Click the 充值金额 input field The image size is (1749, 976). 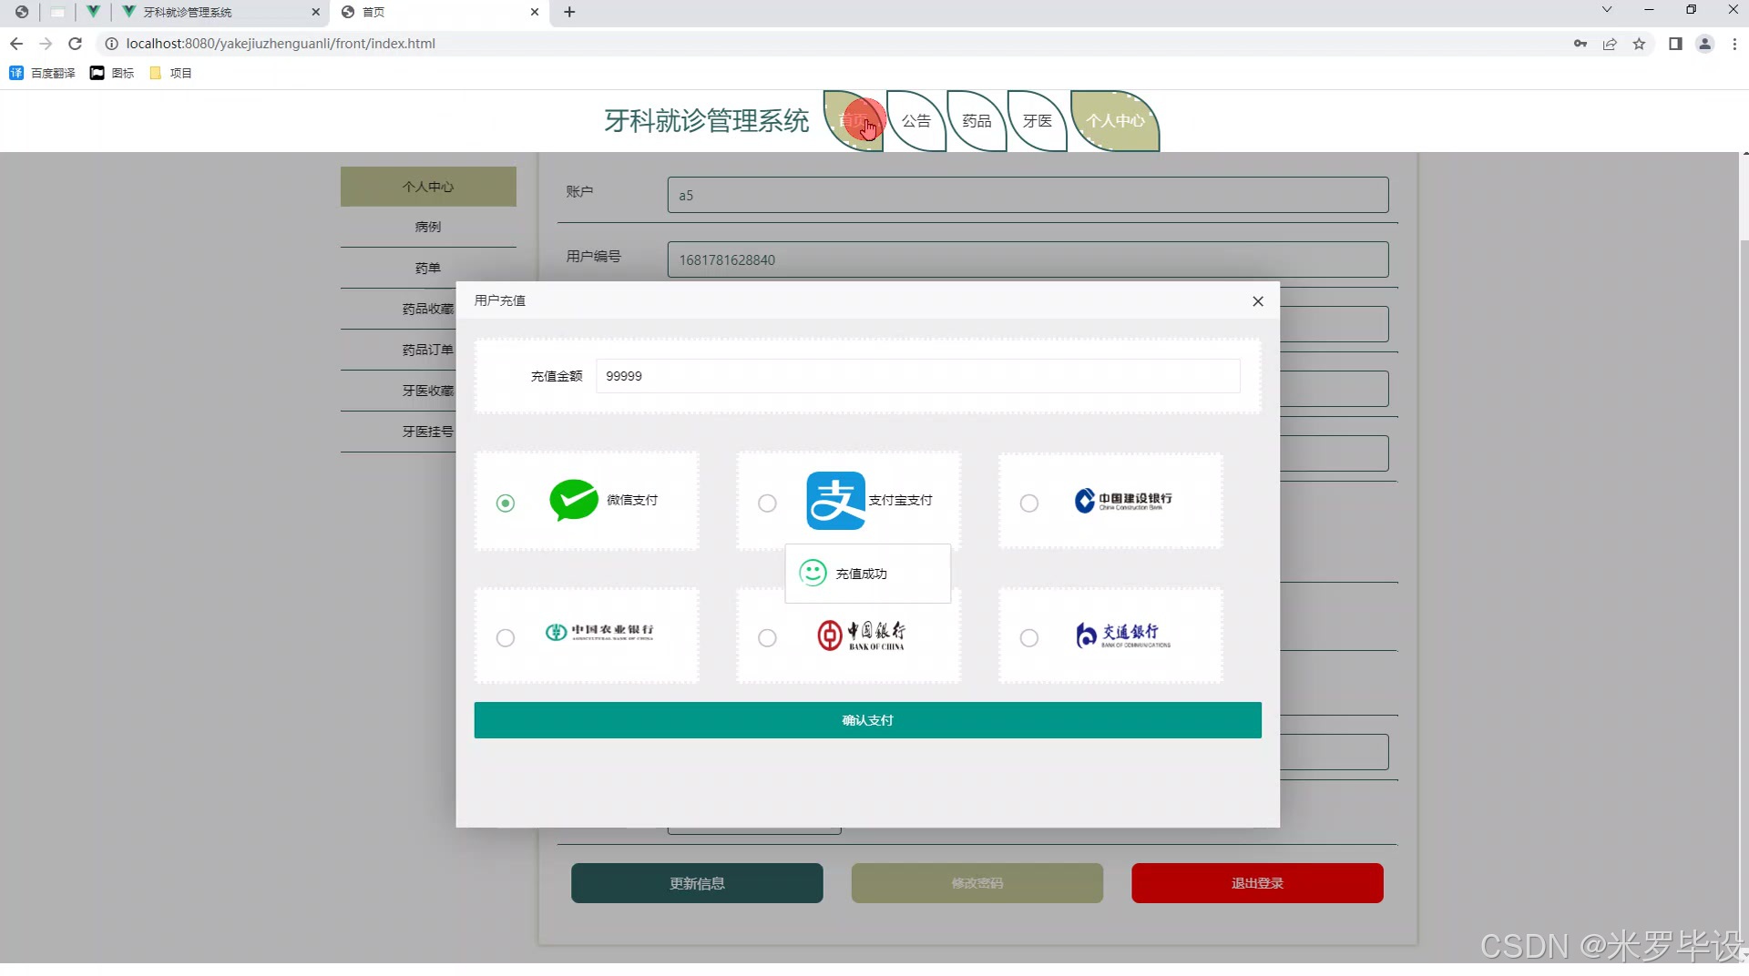pyautogui.click(x=918, y=376)
